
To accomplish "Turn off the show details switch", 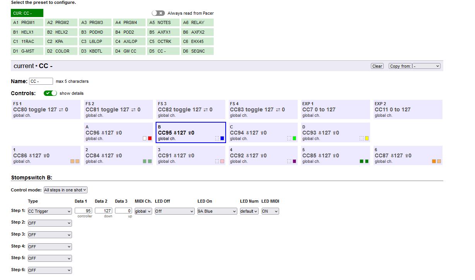I will (50, 93).
